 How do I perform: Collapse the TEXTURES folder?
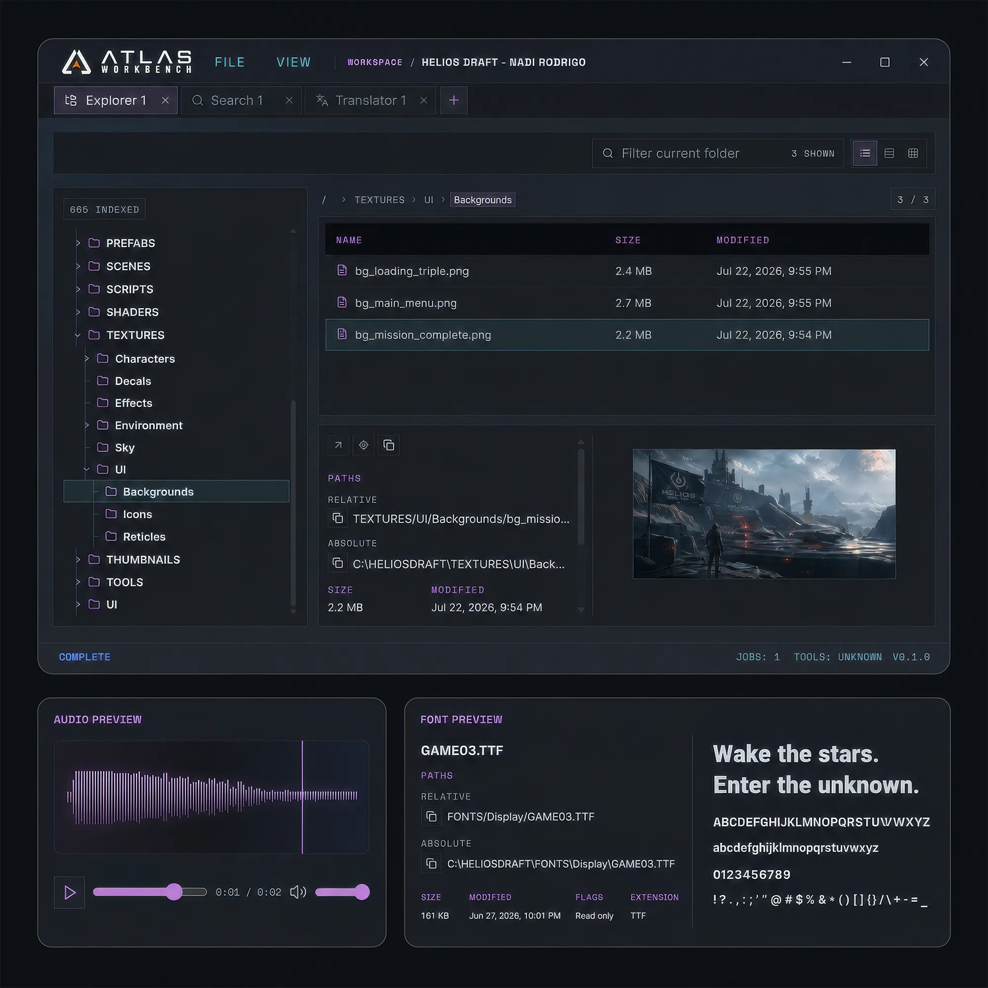tap(78, 335)
